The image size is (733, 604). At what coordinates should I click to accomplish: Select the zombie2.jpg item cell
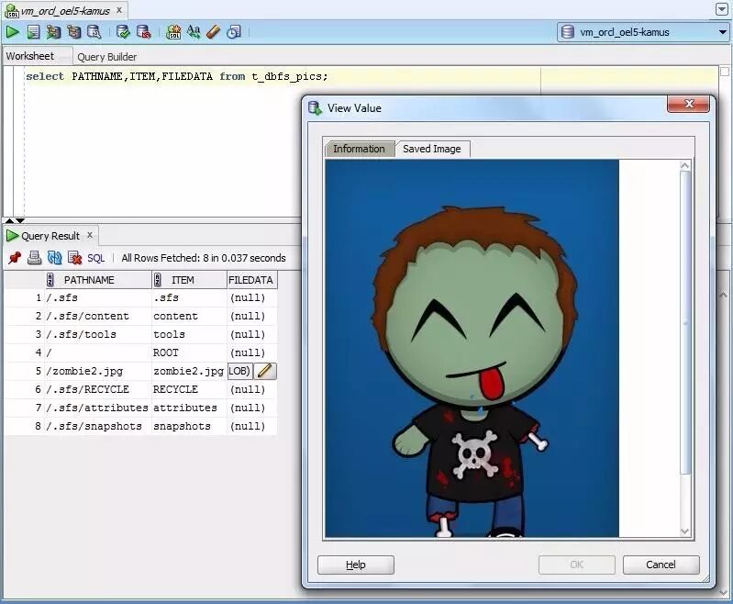tap(189, 371)
